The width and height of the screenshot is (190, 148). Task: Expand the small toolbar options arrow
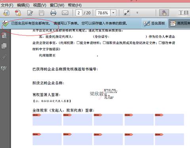pyautogui.click(x=137, y=13)
